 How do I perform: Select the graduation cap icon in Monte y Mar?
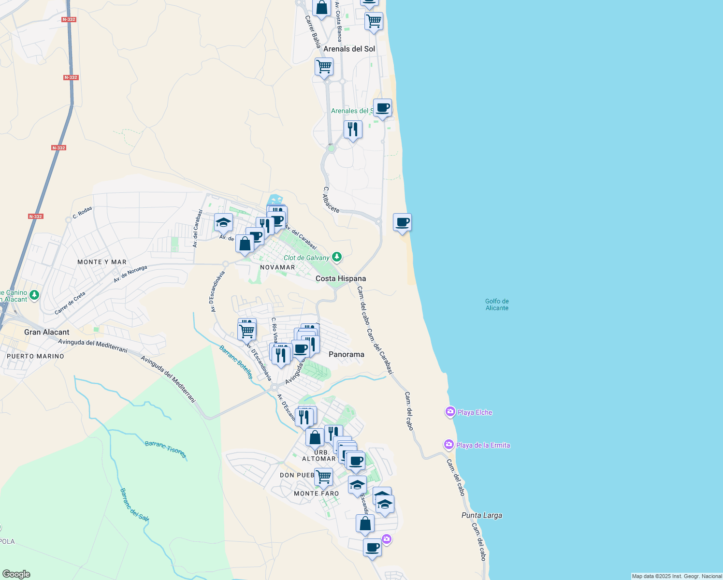click(x=223, y=221)
